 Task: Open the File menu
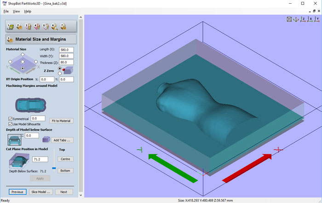pos(6,12)
